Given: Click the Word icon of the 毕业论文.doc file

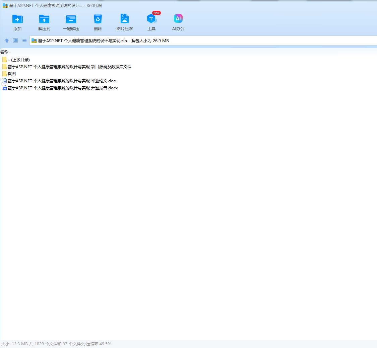Looking at the screenshot, I should click(x=4, y=81).
